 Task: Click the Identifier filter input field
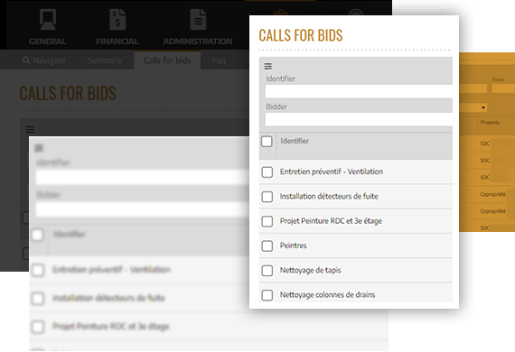[359, 91]
